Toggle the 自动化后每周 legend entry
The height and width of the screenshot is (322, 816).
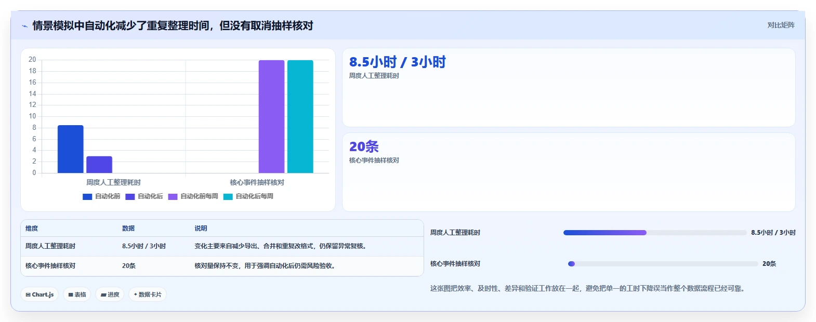click(248, 197)
